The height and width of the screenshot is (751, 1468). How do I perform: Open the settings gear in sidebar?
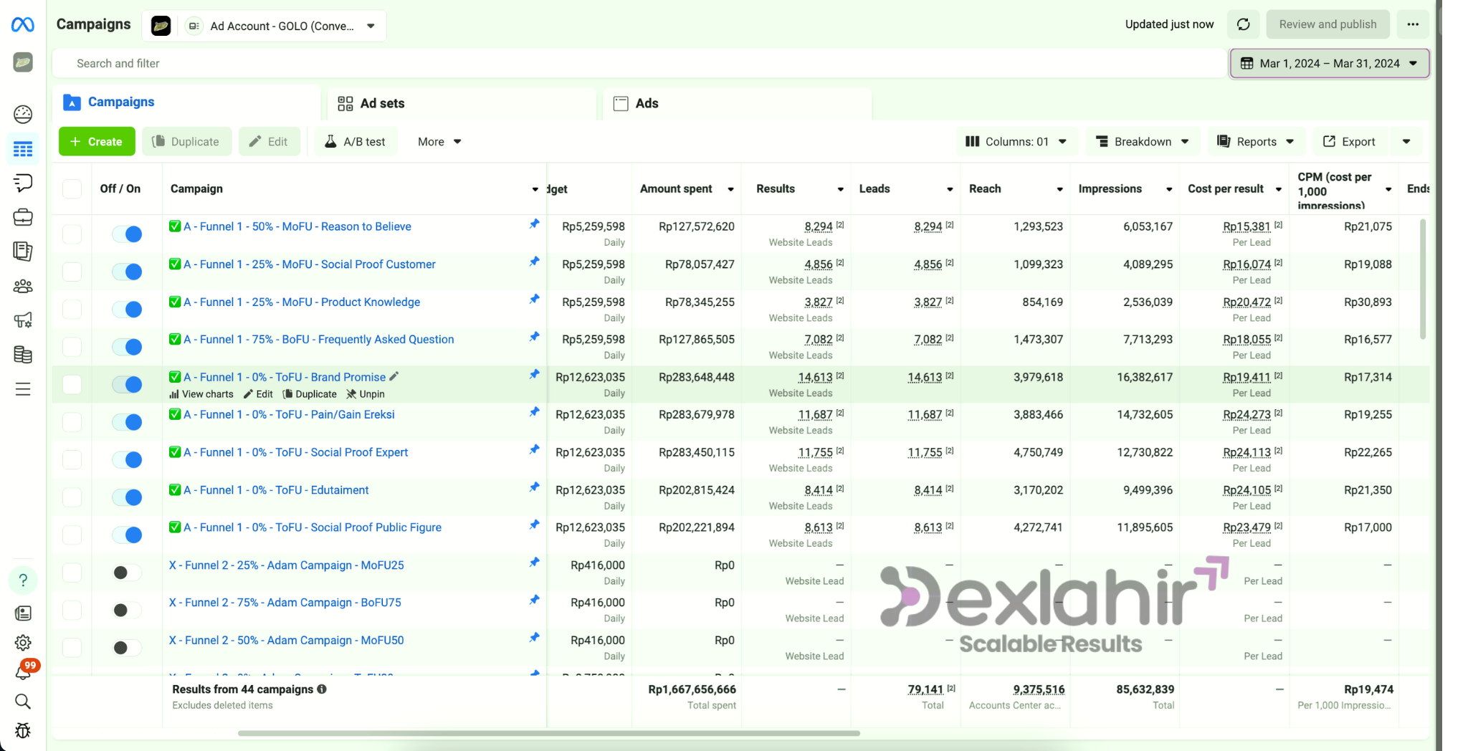point(23,643)
